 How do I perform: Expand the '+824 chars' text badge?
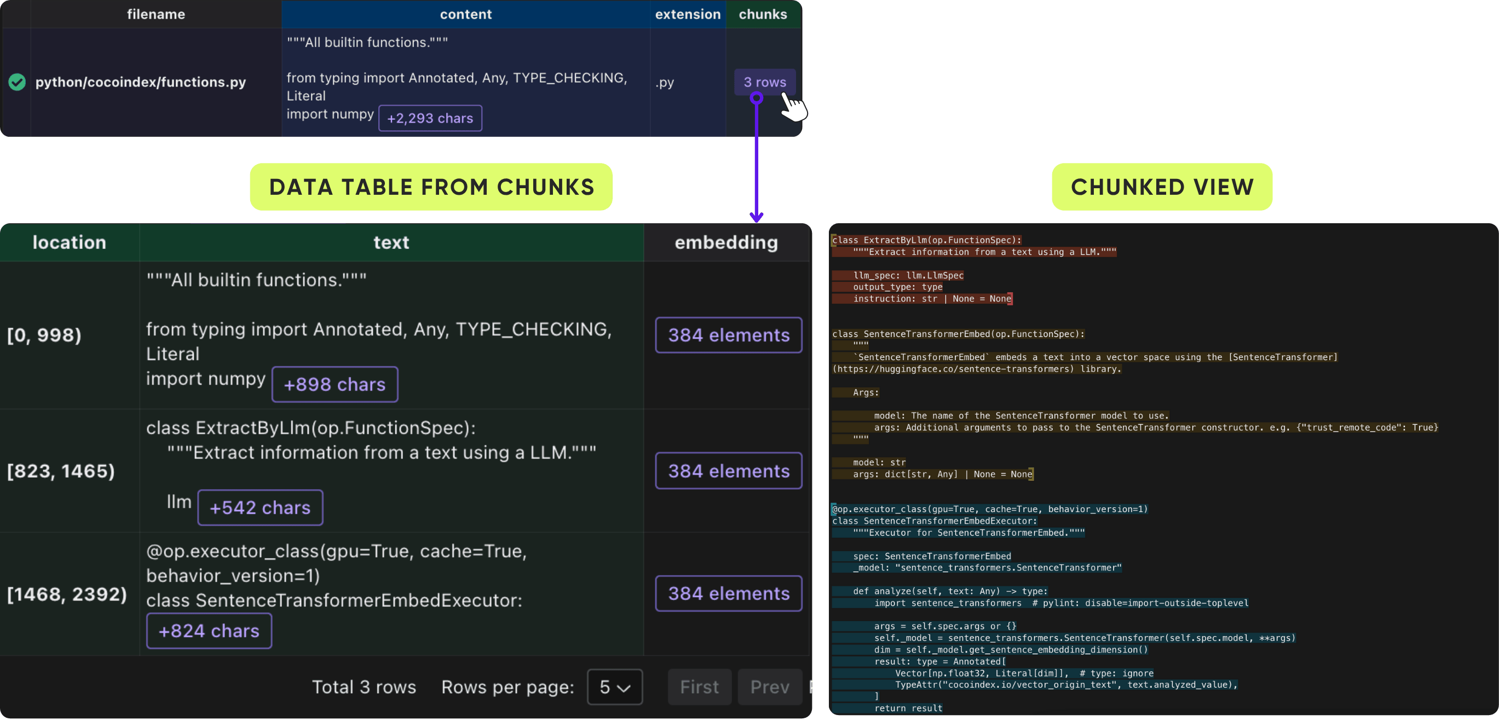coord(209,631)
